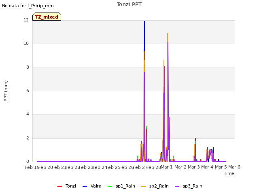Click the red Tonzi spike on Mar 3
259x194 pixels.
pyautogui.click(x=195, y=139)
